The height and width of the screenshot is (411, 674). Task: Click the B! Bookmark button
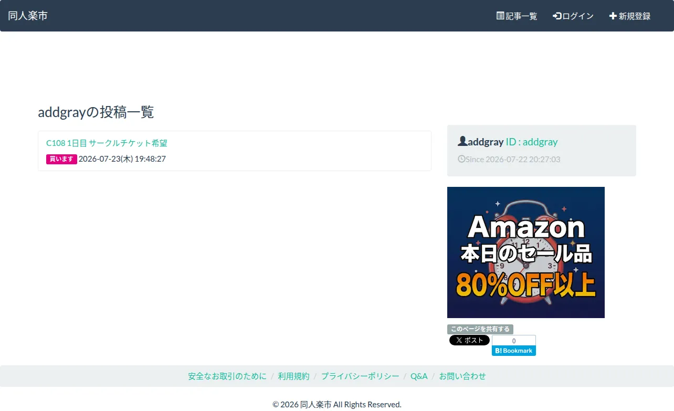coord(514,351)
